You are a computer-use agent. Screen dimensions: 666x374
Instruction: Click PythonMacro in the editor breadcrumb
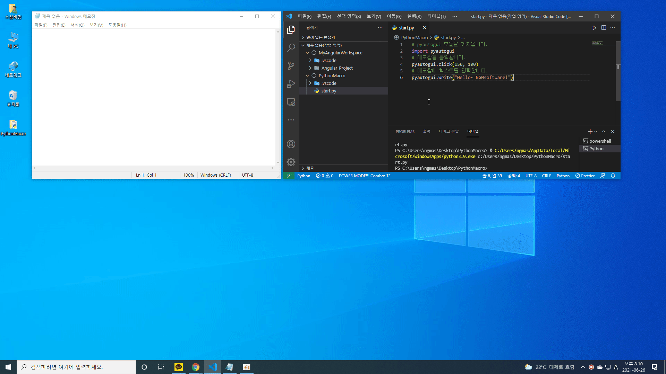tap(414, 38)
